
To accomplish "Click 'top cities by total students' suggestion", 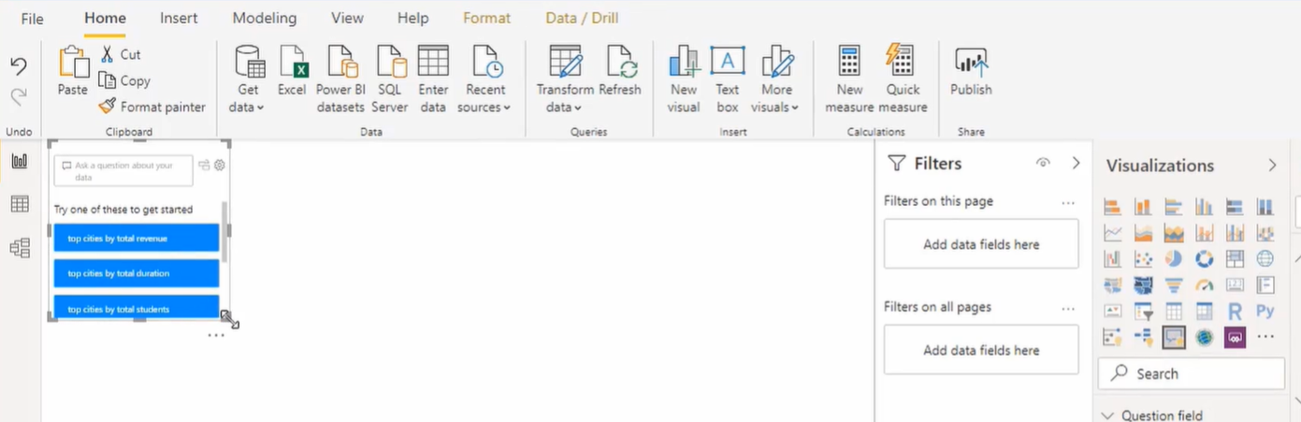I will [x=137, y=308].
